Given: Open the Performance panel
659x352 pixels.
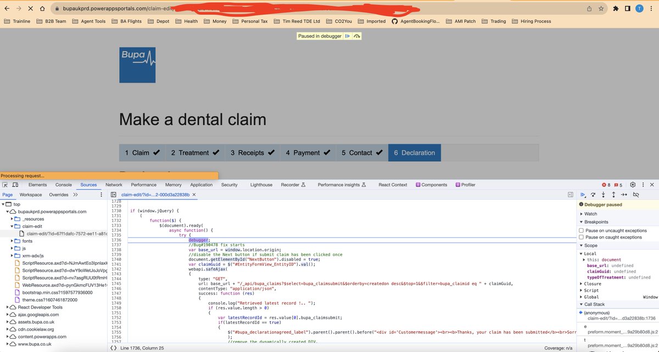Looking at the screenshot, I should coord(143,185).
